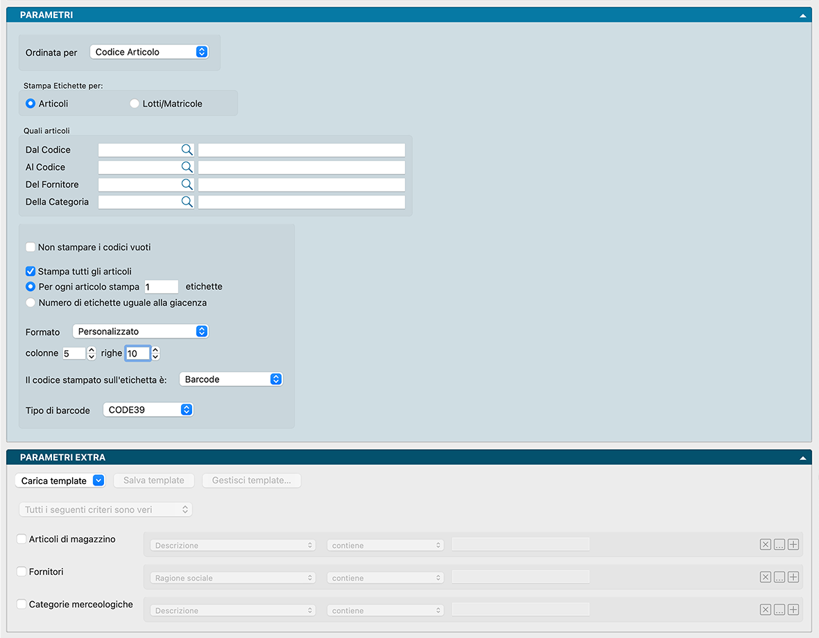Open the Ordinata per dropdown
The image size is (819, 638).
pos(149,52)
